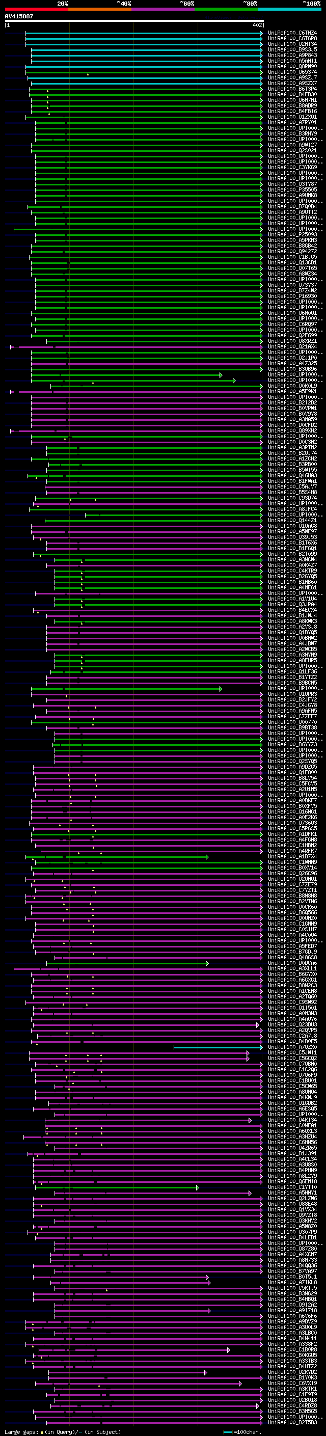Select hit label UniRef100_C5JWI1
This screenshot has height=1436, width=326.
[292, 1052]
